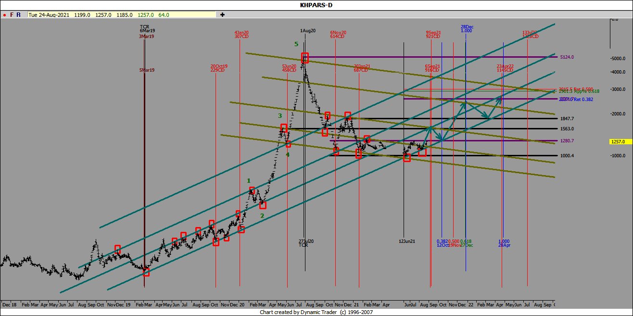
Task: Click the -5000.0 price axis label
Action: [x=617, y=59]
